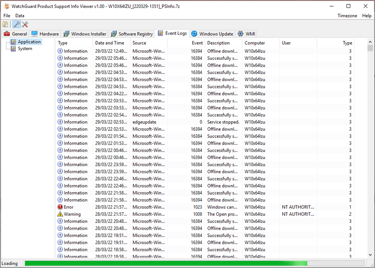Click the Warning icon in the event list
Viewport: 375px width, 268px height.
pos(60,214)
